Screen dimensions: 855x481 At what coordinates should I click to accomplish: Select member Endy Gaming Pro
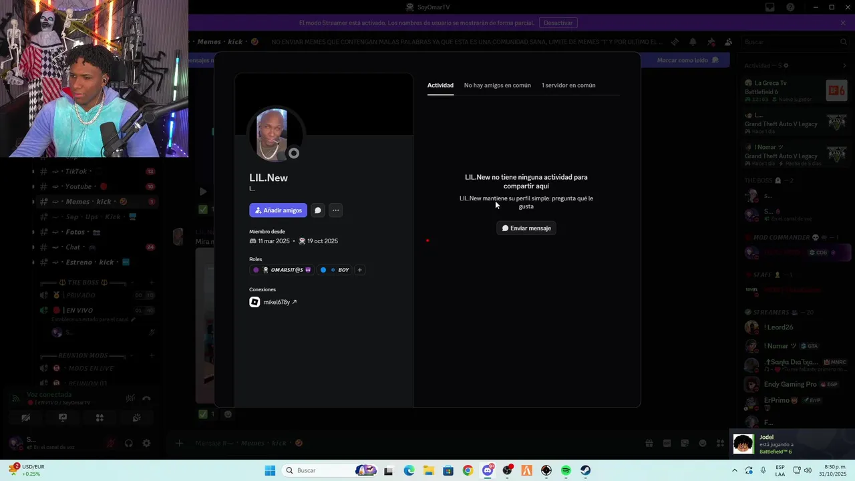(x=796, y=384)
